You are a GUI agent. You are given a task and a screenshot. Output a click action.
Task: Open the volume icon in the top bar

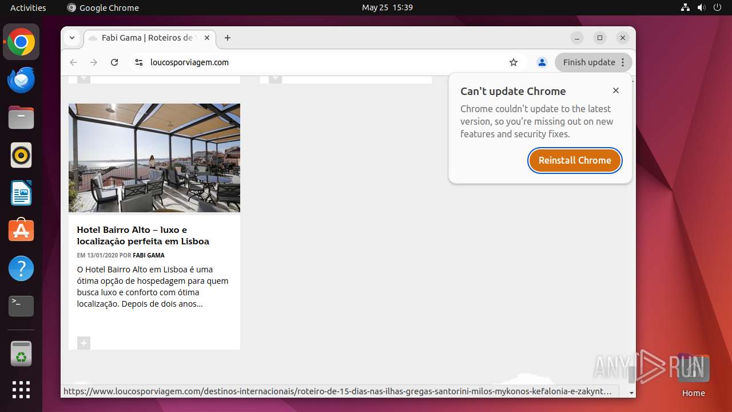click(702, 7)
